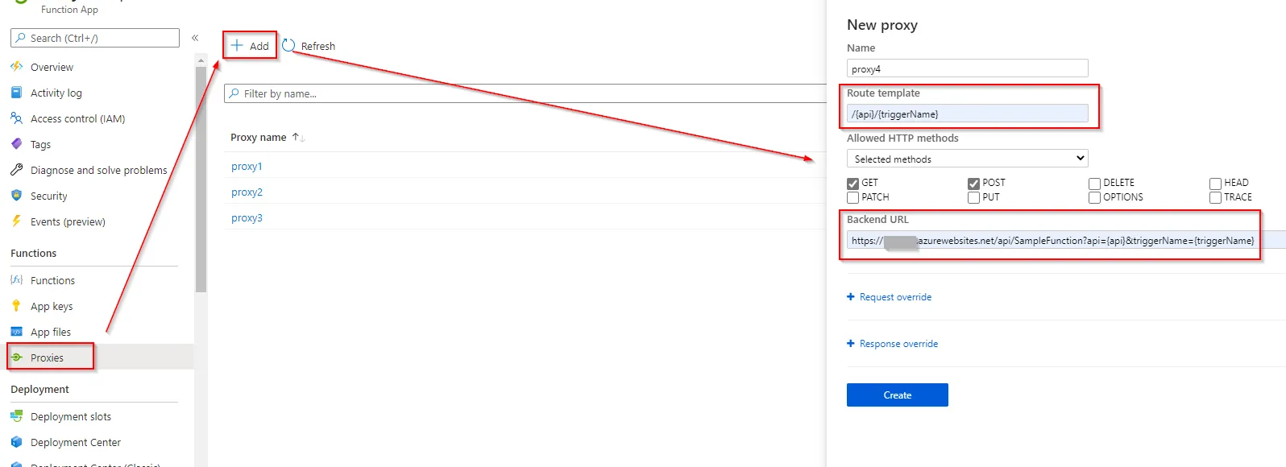Click the plus icon beside Response override

851,344
